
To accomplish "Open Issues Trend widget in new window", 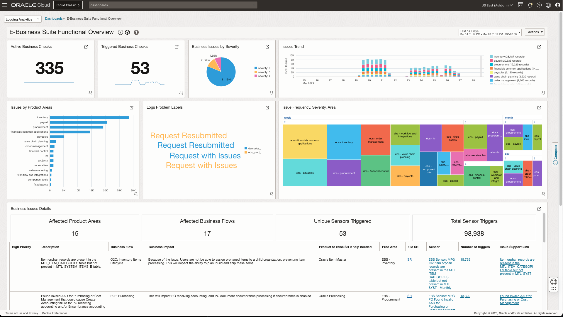I will click(539, 47).
